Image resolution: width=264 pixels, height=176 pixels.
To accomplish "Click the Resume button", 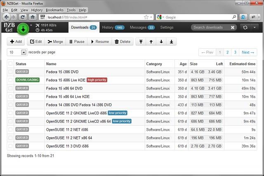I will pyautogui.click(x=100, y=42).
